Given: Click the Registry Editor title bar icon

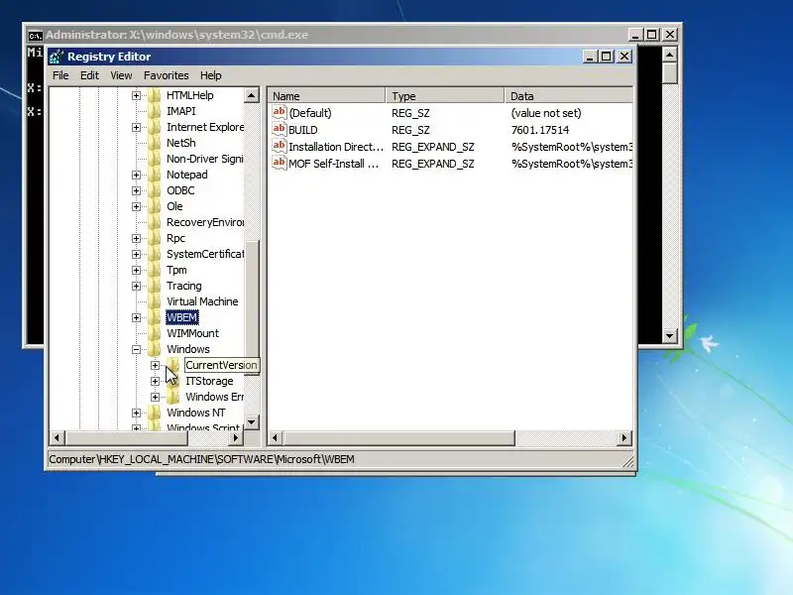Looking at the screenshot, I should pyautogui.click(x=57, y=57).
